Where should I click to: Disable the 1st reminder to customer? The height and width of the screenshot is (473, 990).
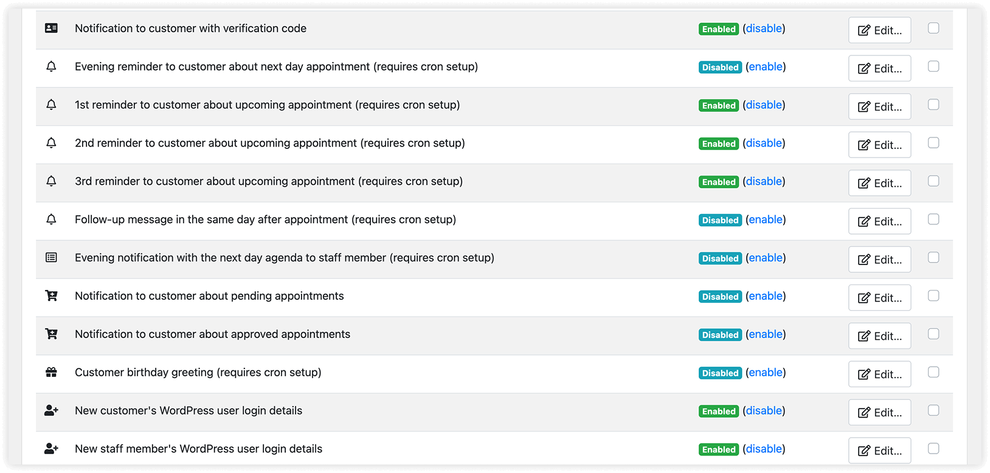[x=764, y=105]
